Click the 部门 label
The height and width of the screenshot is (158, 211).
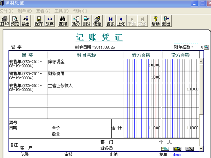point(107,142)
